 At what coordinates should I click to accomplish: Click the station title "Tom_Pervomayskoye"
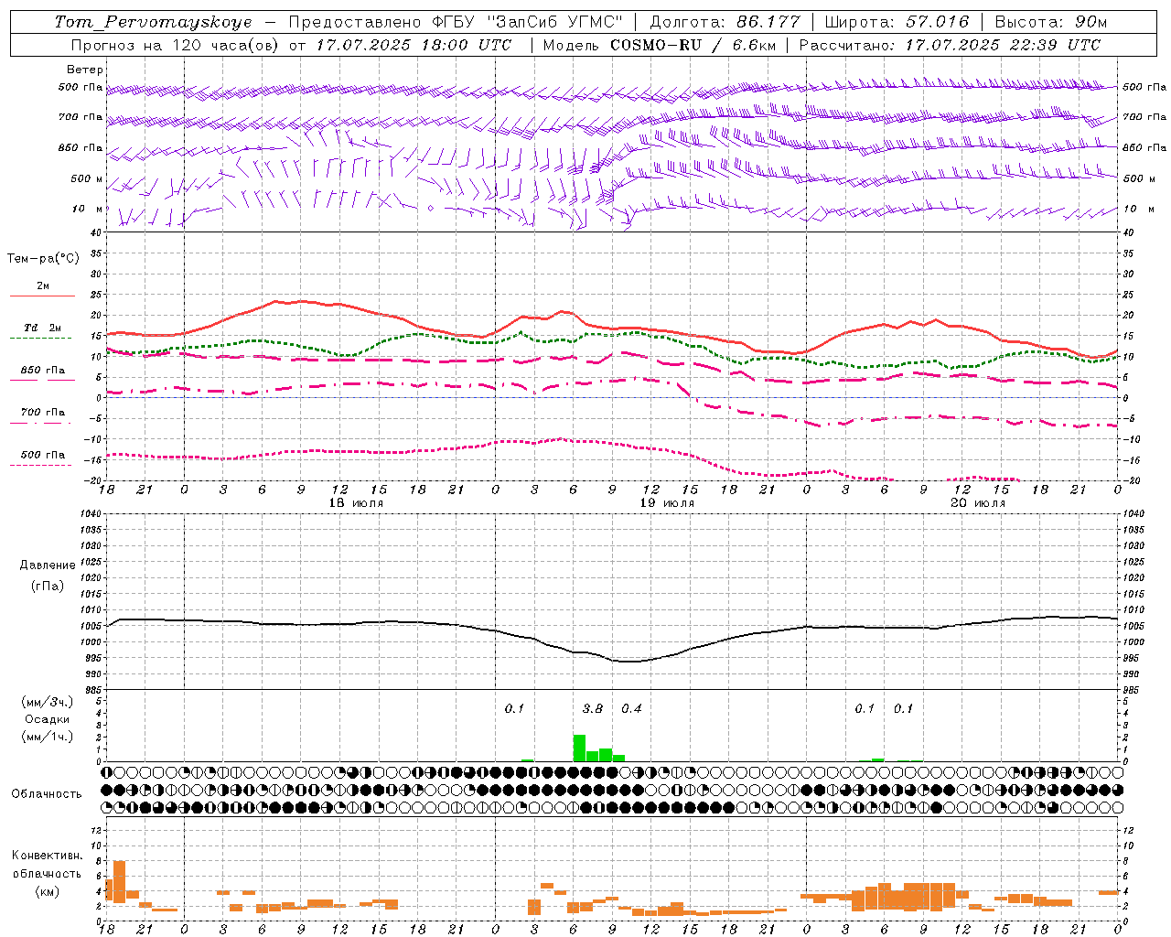click(153, 22)
